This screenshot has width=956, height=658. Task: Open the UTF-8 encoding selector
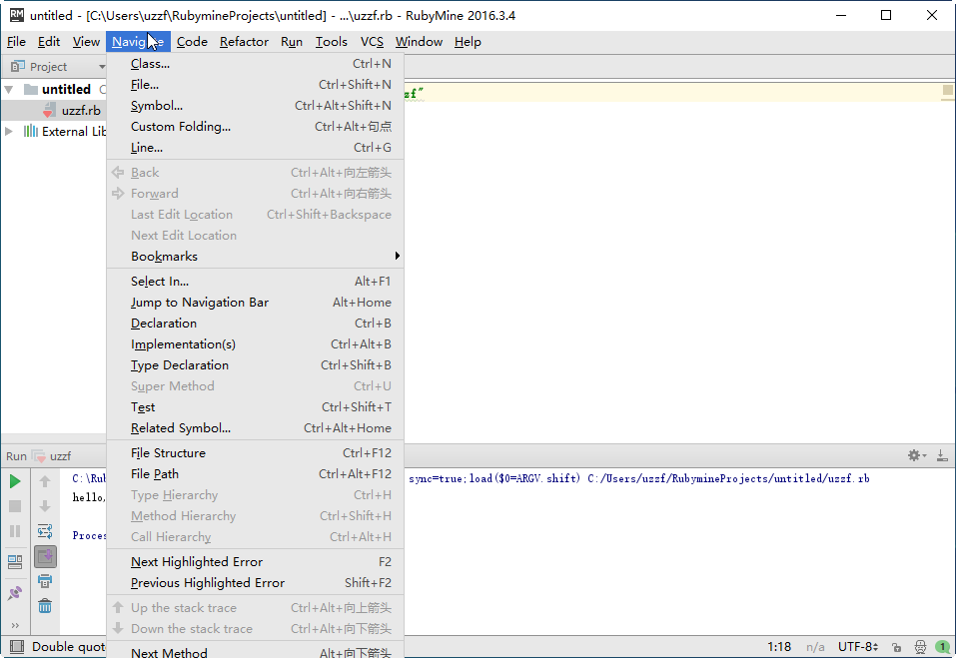pyautogui.click(x=857, y=647)
